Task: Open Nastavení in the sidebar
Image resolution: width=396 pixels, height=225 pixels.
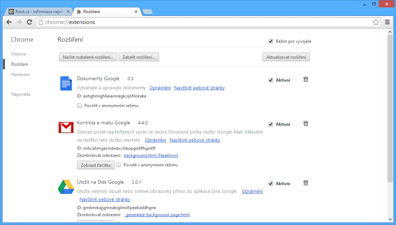Action: (20, 75)
